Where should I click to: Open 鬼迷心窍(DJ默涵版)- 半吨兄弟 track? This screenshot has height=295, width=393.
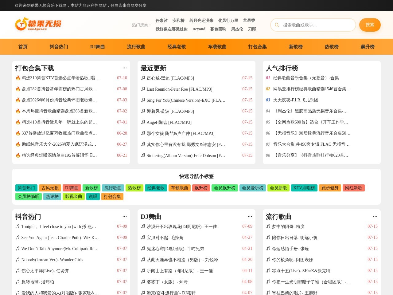click(175, 249)
